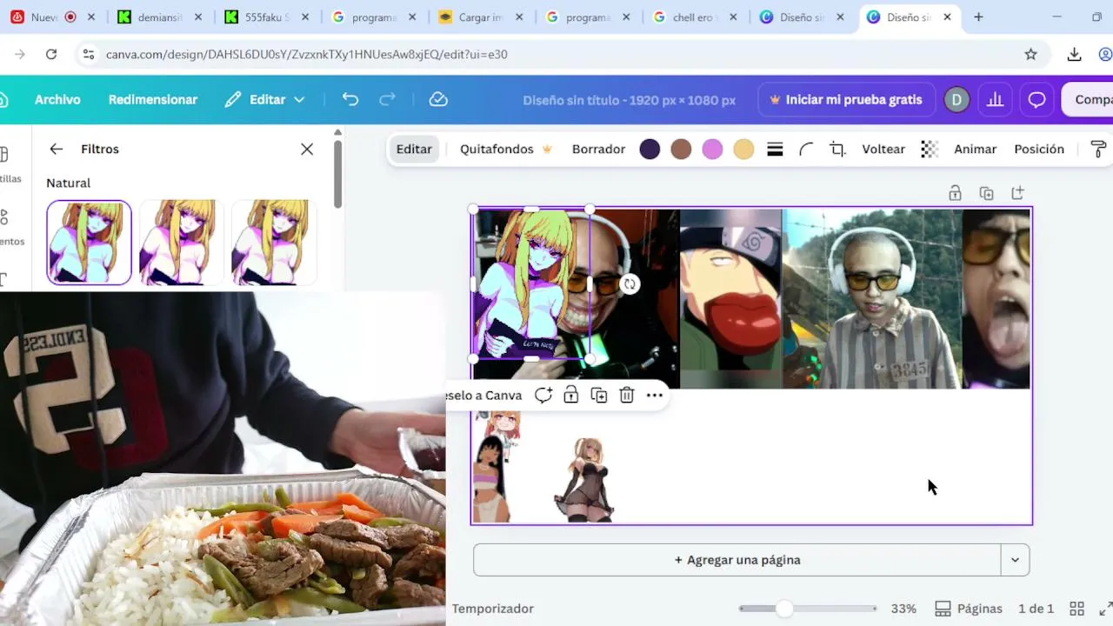Select the Borrador eraser tool

click(x=598, y=150)
